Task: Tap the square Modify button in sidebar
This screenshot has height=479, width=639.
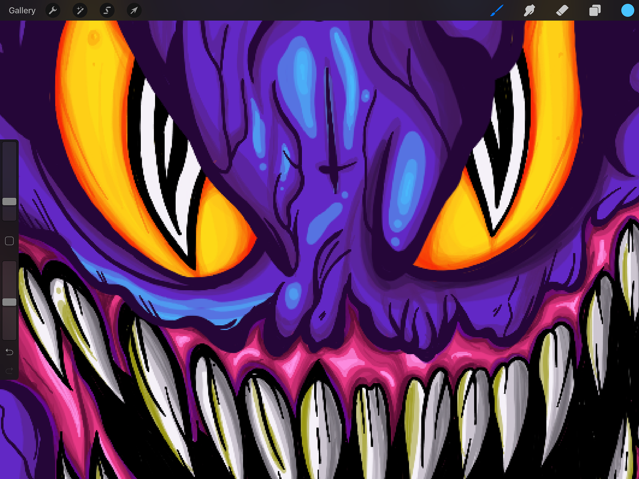Action: pos(9,241)
